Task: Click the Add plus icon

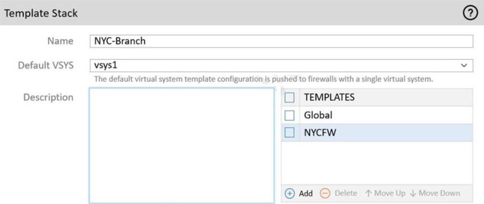Action: pos(290,193)
